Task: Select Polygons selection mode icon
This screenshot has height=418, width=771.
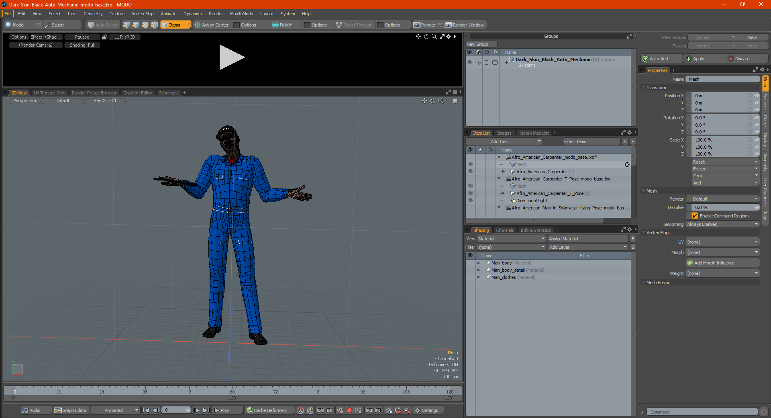Action: [x=145, y=25]
